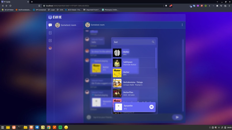Click the message input field

pos(132,117)
